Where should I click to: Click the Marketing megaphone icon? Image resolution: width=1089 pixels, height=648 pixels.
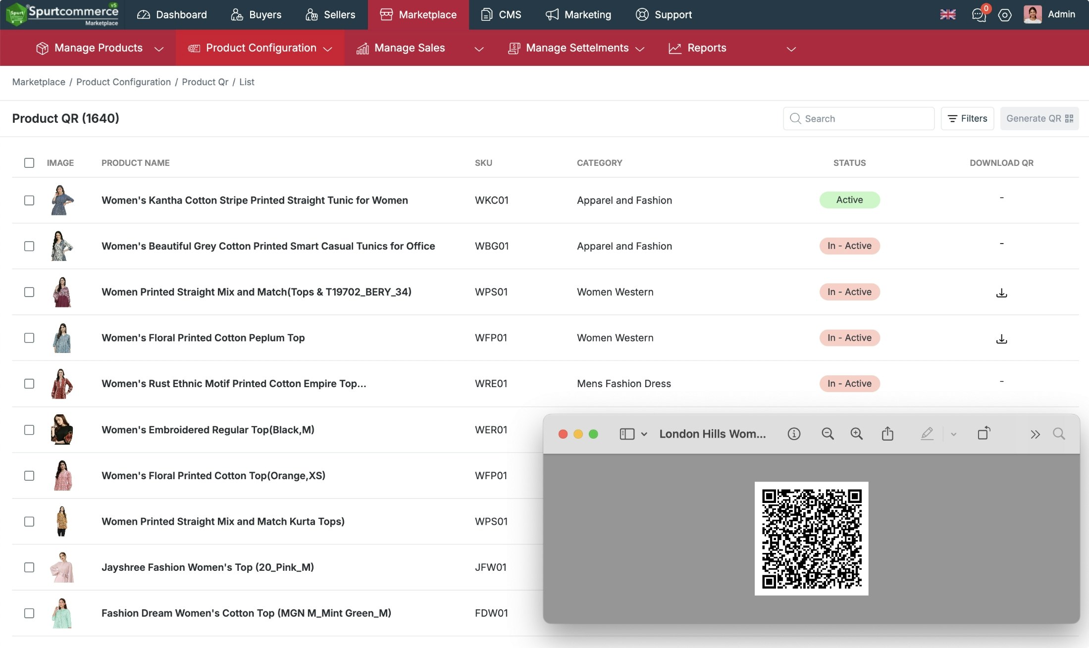[x=552, y=14]
